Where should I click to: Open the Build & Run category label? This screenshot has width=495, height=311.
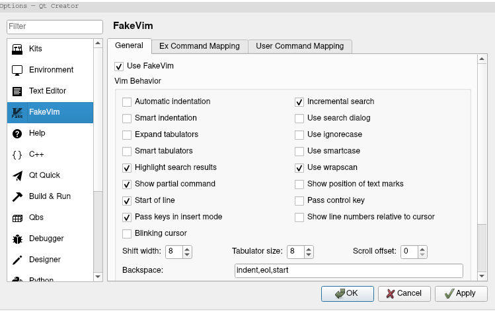point(50,196)
